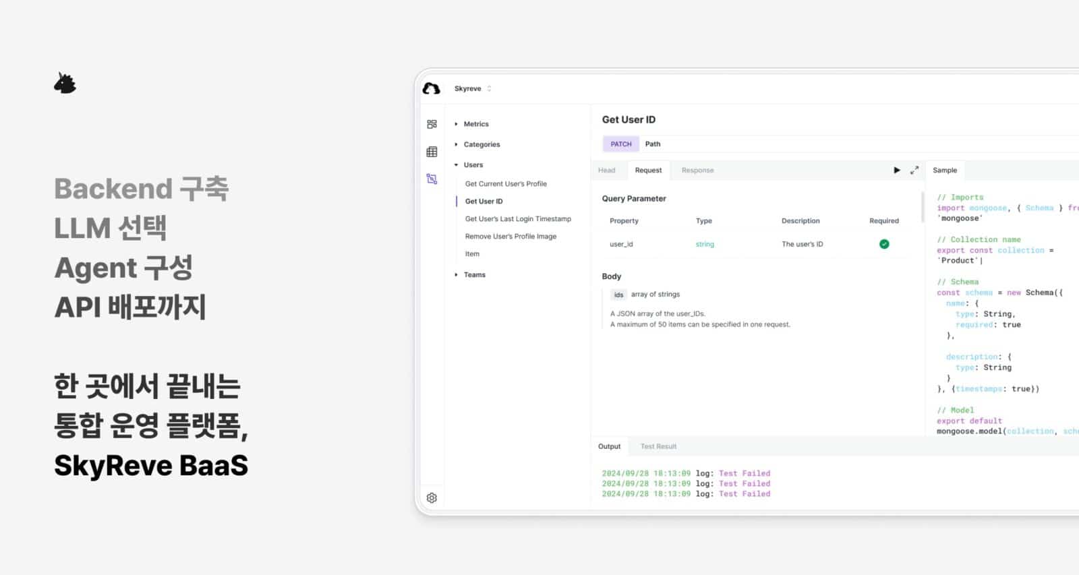Open Get Current User's Profile endpoint

coord(506,183)
